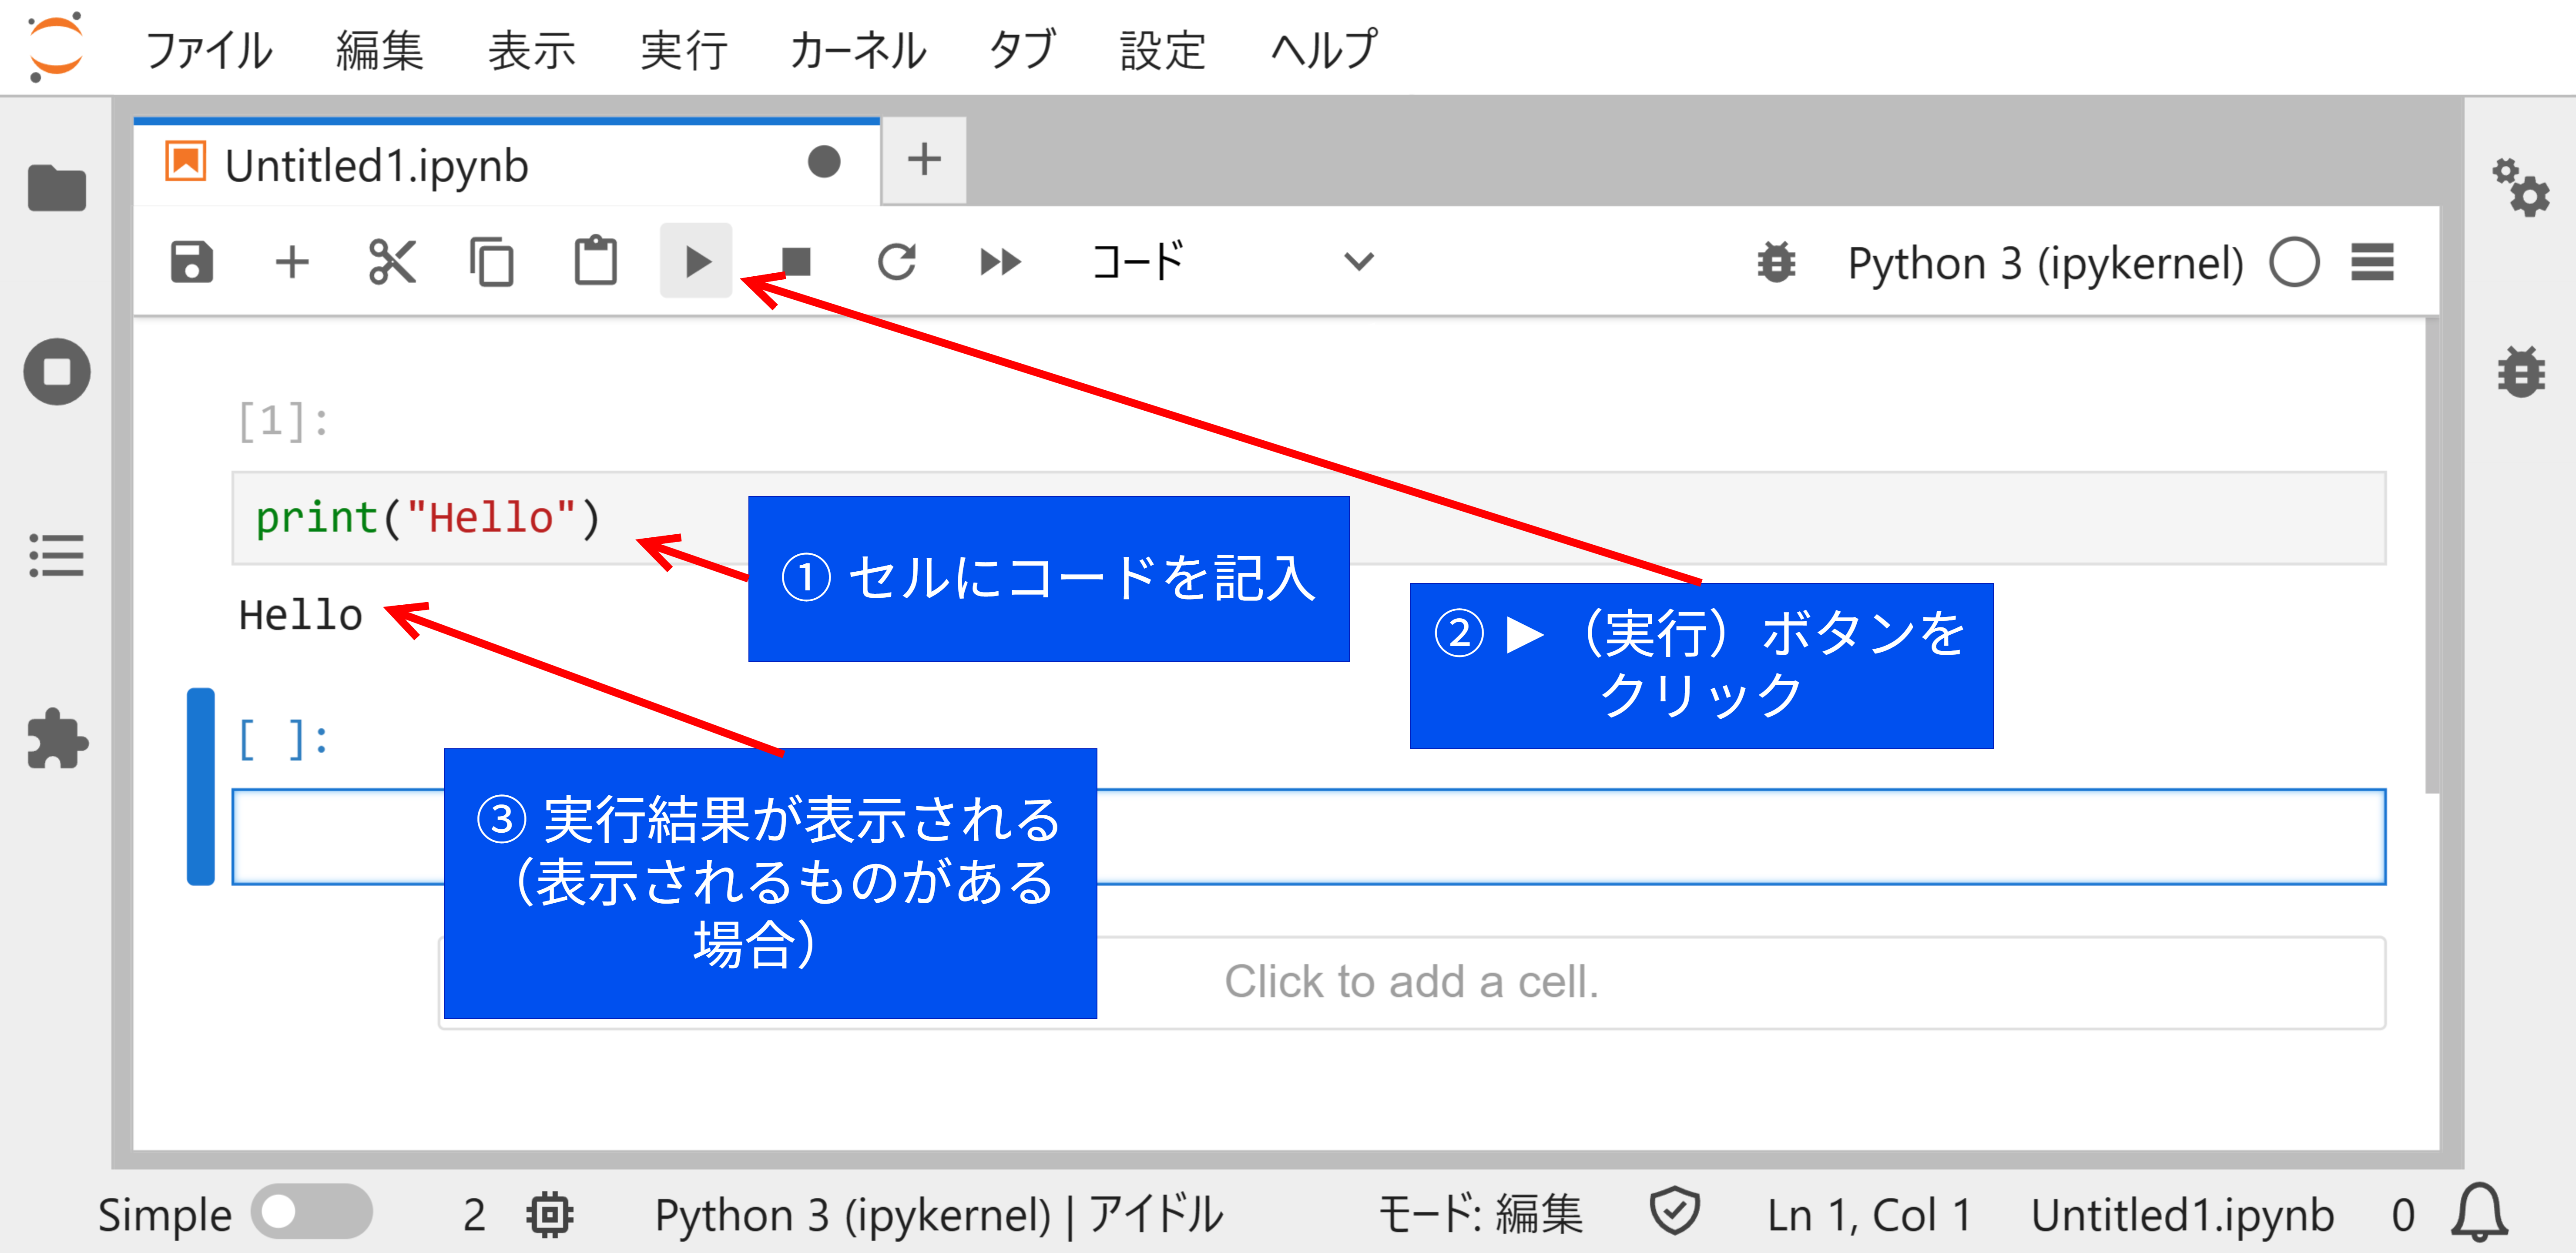Save the notebook Untitled1.ipynb
Screen dimensions: 2576x1253
[x=192, y=262]
